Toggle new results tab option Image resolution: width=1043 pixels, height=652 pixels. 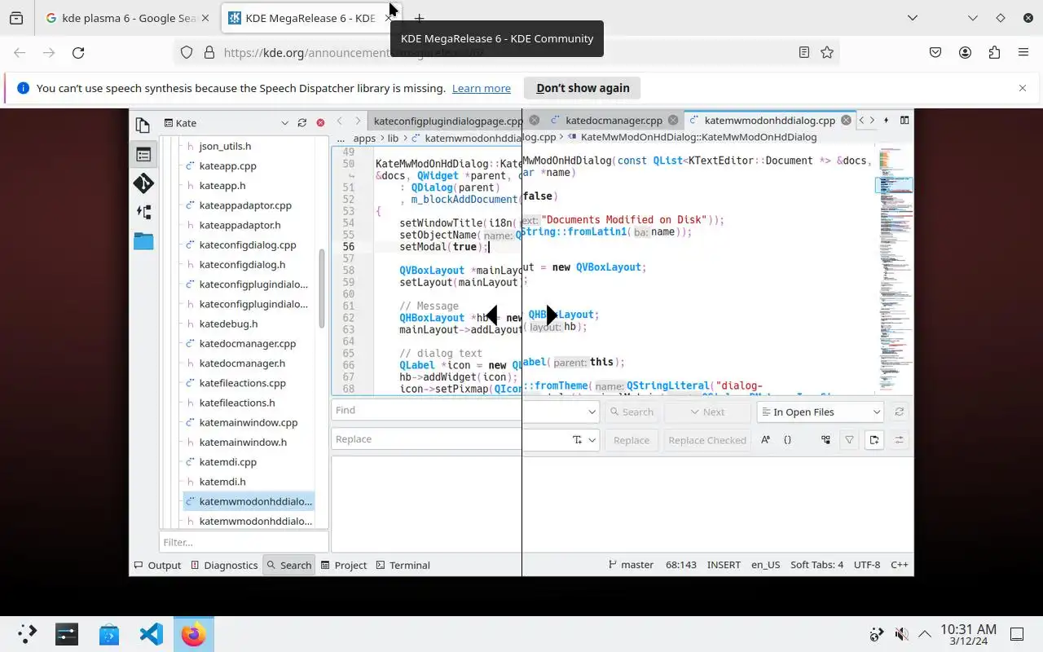[874, 440]
